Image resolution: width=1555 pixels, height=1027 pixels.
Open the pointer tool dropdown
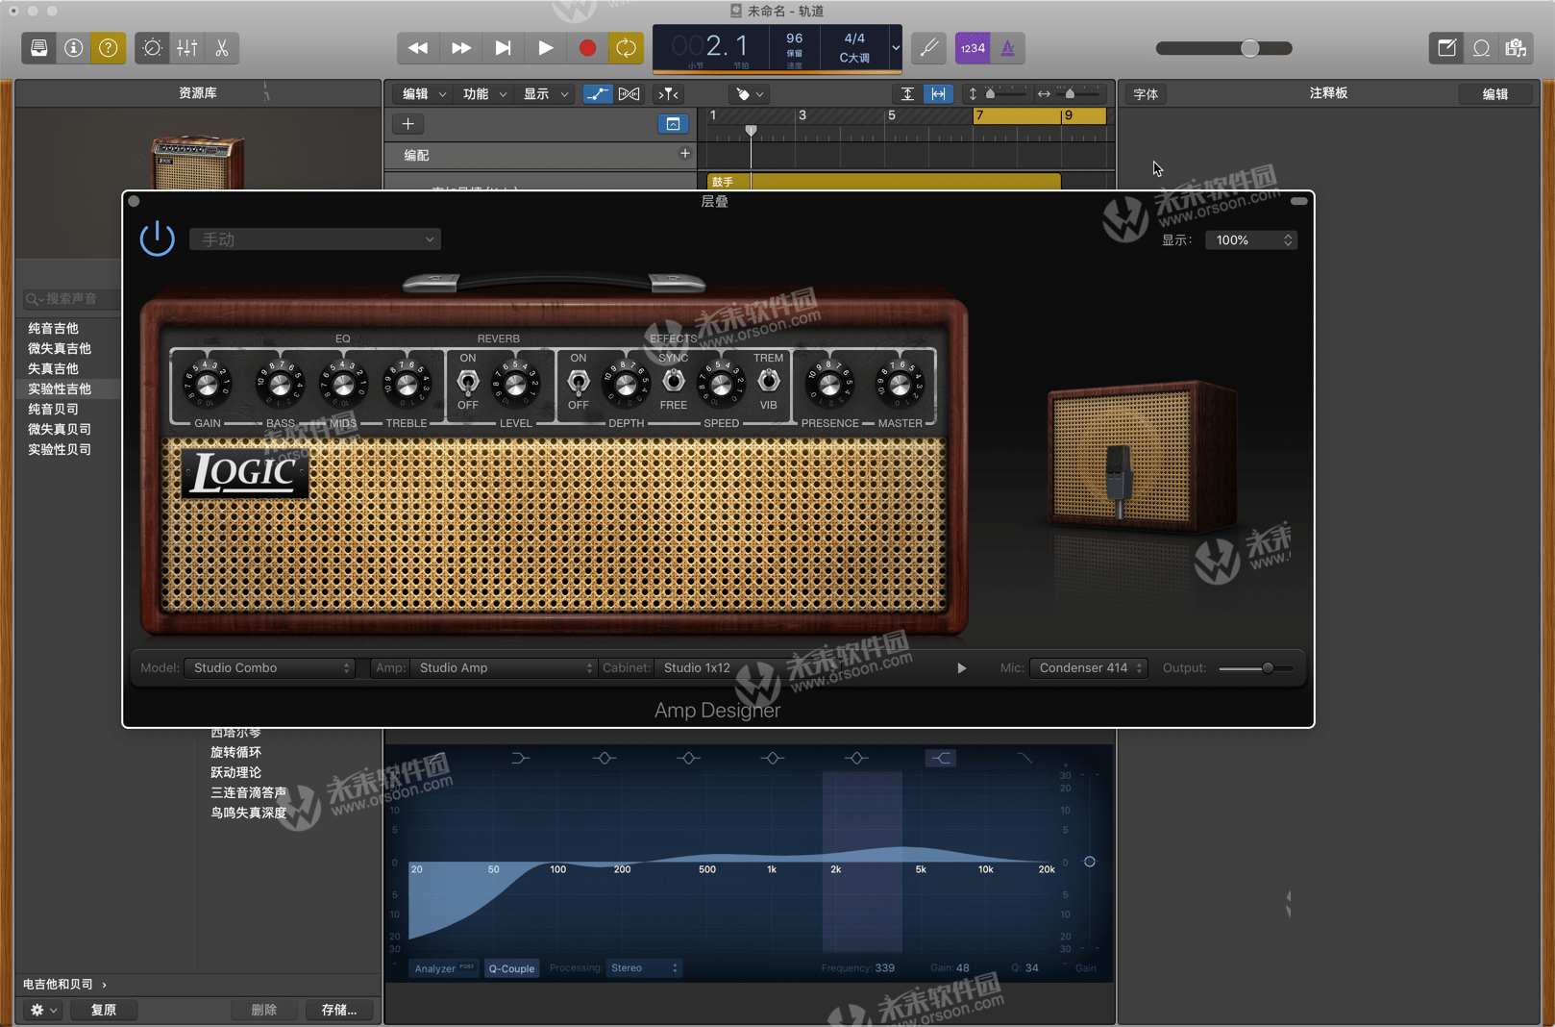click(749, 94)
